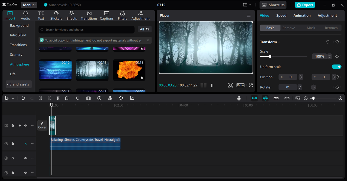Select Intro&End category in sidebar
347x181 pixels.
[18, 35]
